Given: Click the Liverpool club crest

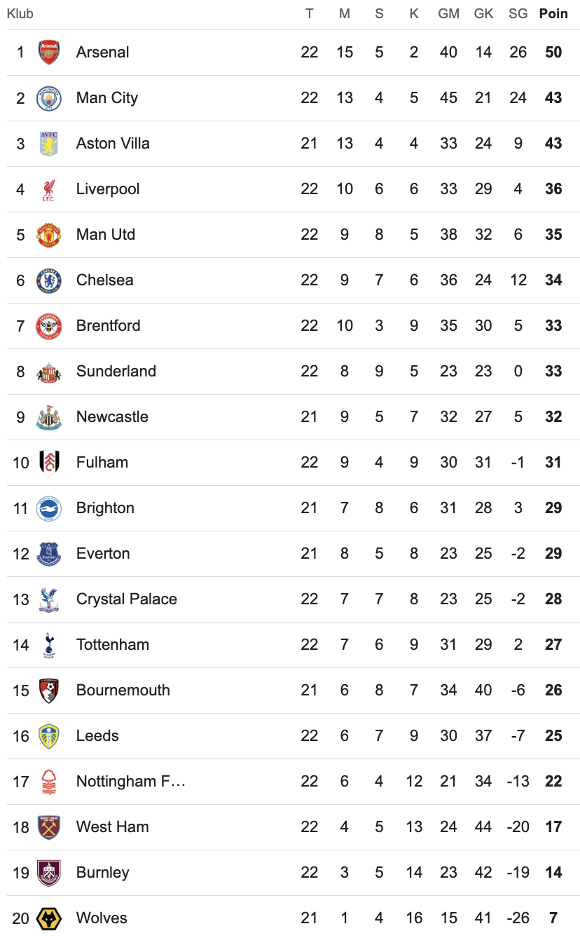Looking at the screenshot, I should (x=49, y=189).
